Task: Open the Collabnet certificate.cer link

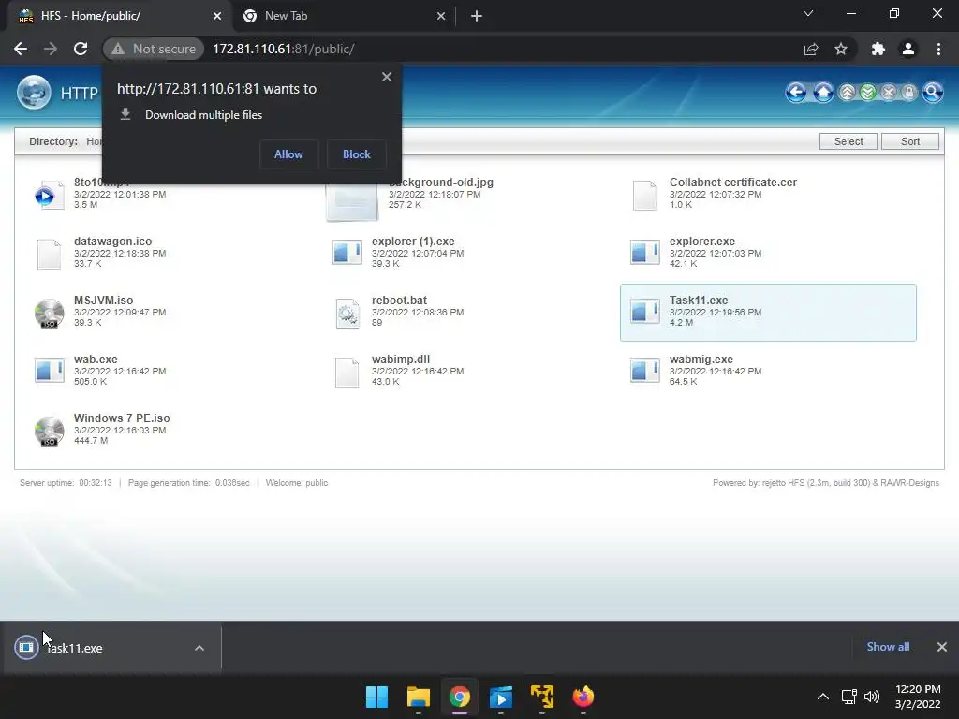Action: tap(732, 183)
